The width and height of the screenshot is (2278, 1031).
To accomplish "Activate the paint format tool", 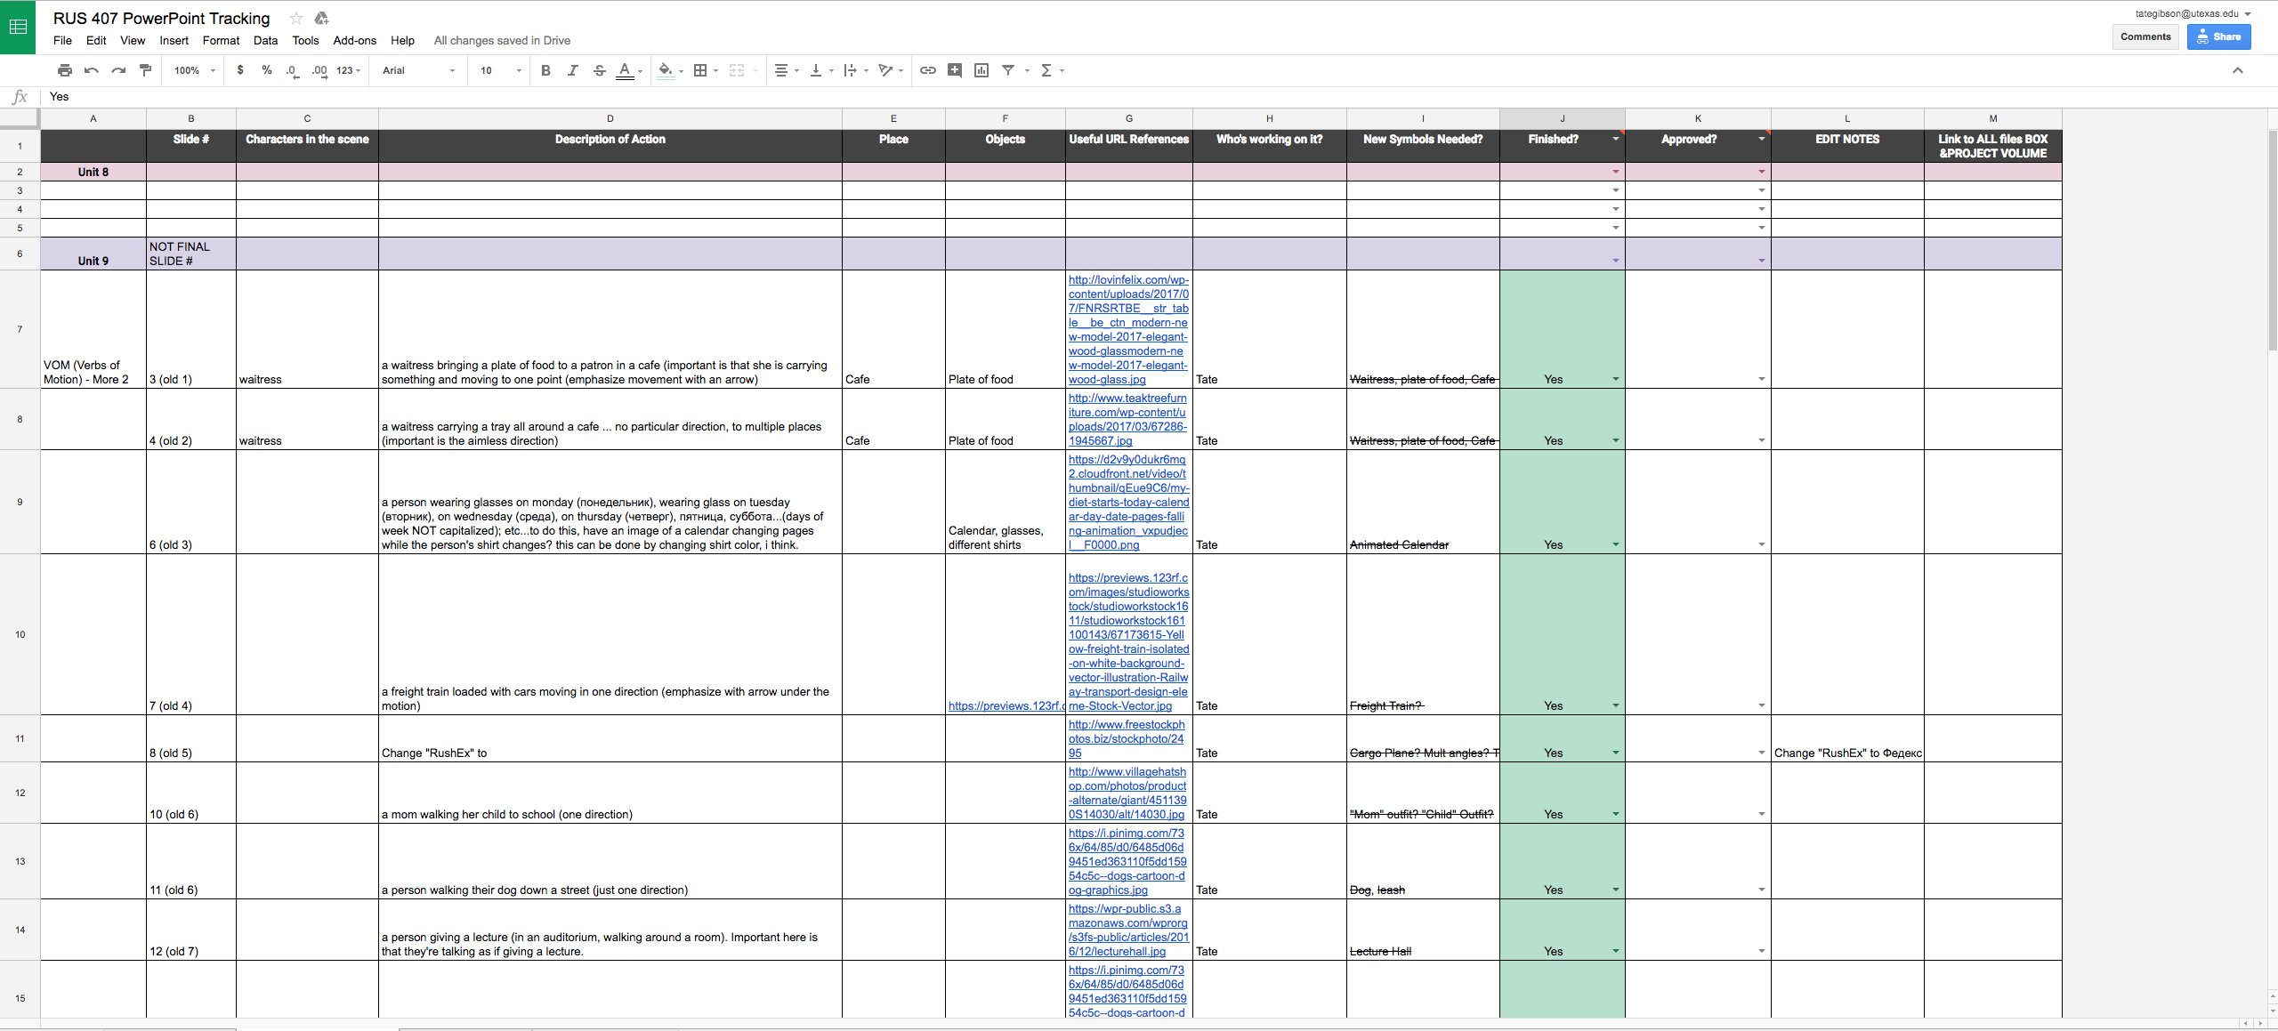I will pyautogui.click(x=146, y=70).
